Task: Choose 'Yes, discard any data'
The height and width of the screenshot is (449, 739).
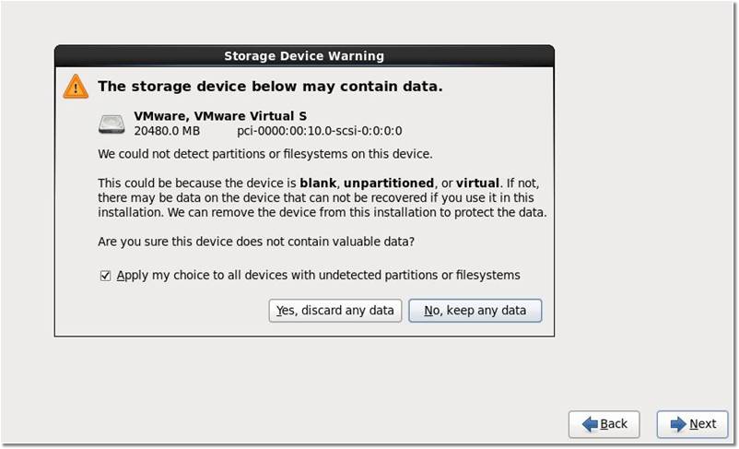Action: coord(335,311)
